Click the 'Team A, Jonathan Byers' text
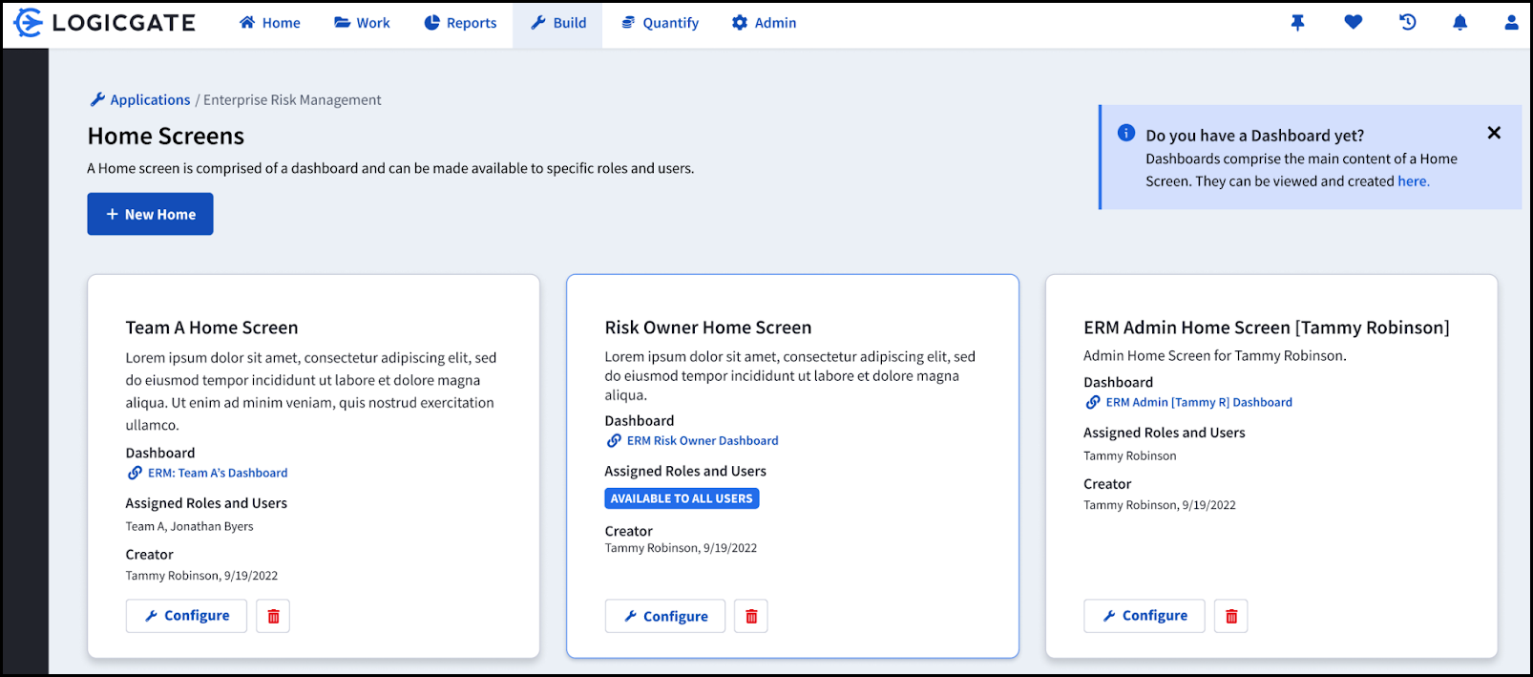 point(190,527)
